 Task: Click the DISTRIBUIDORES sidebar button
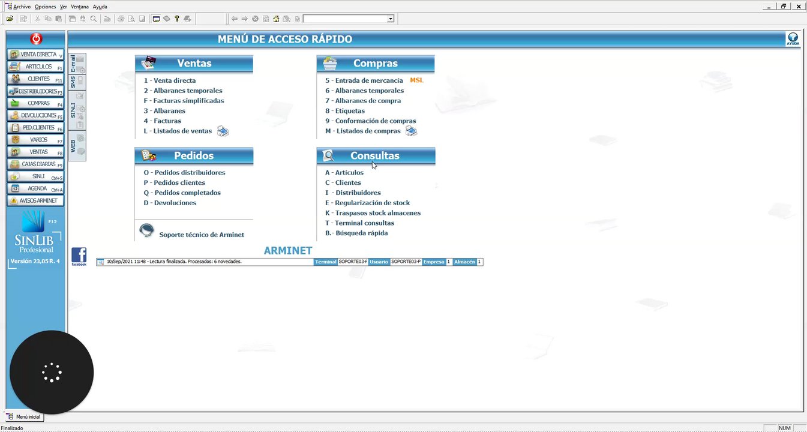35,91
